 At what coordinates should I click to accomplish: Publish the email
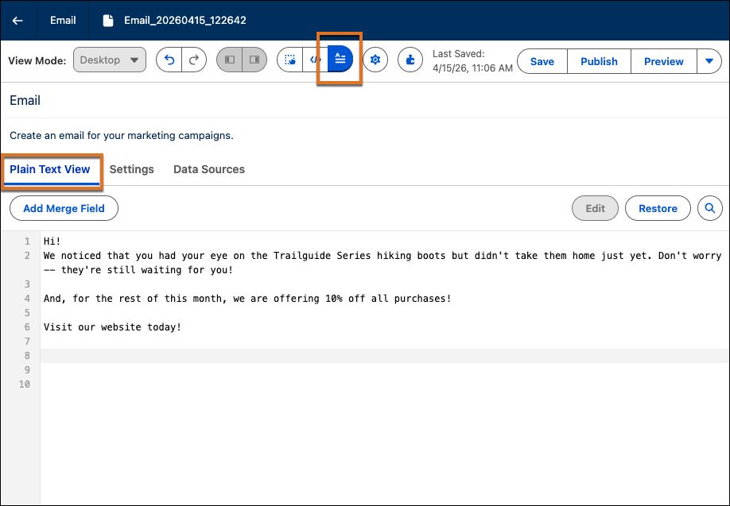pyautogui.click(x=599, y=61)
